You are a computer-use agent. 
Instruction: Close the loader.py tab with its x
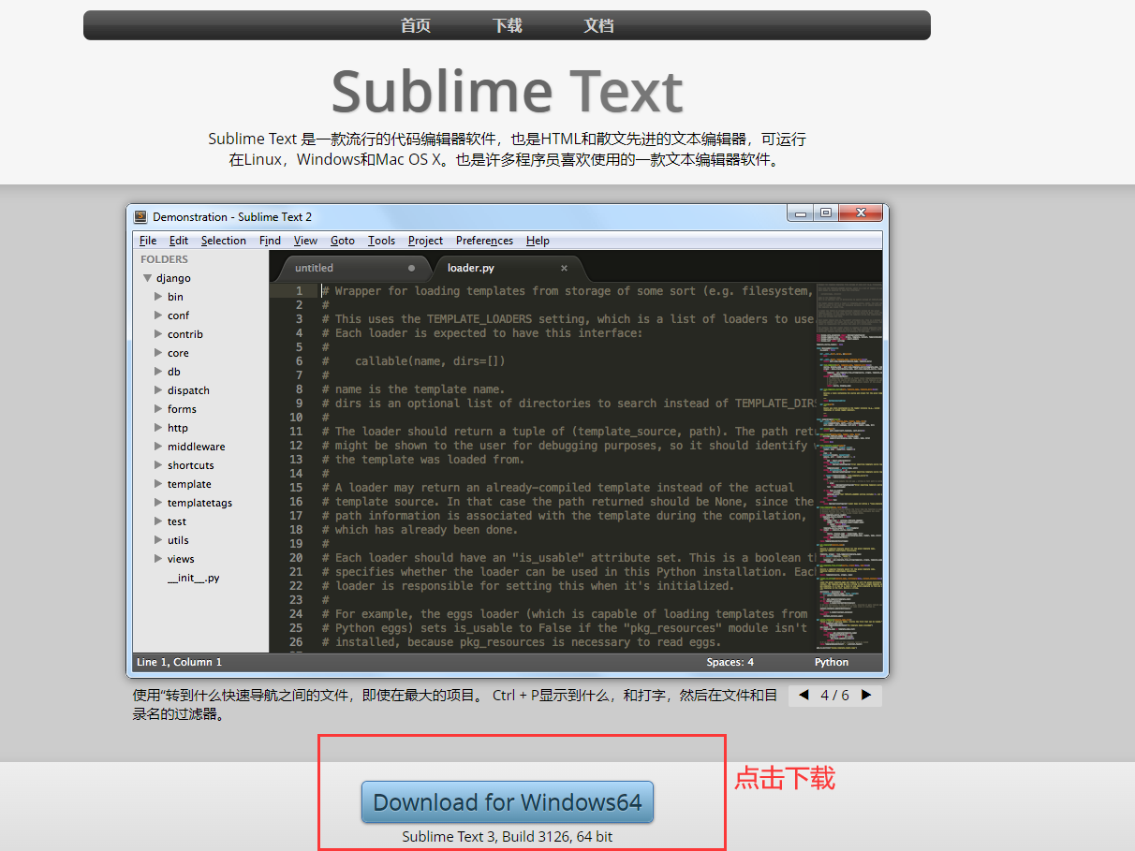(x=564, y=268)
